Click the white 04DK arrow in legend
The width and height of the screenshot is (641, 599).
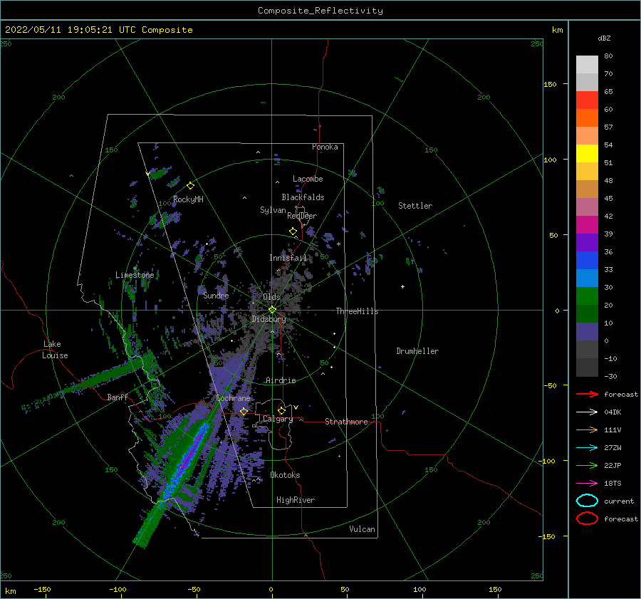click(587, 412)
